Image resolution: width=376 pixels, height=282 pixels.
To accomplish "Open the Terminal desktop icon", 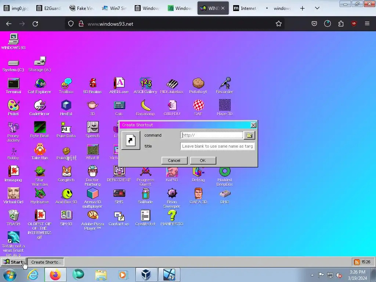I will tap(14, 86).
